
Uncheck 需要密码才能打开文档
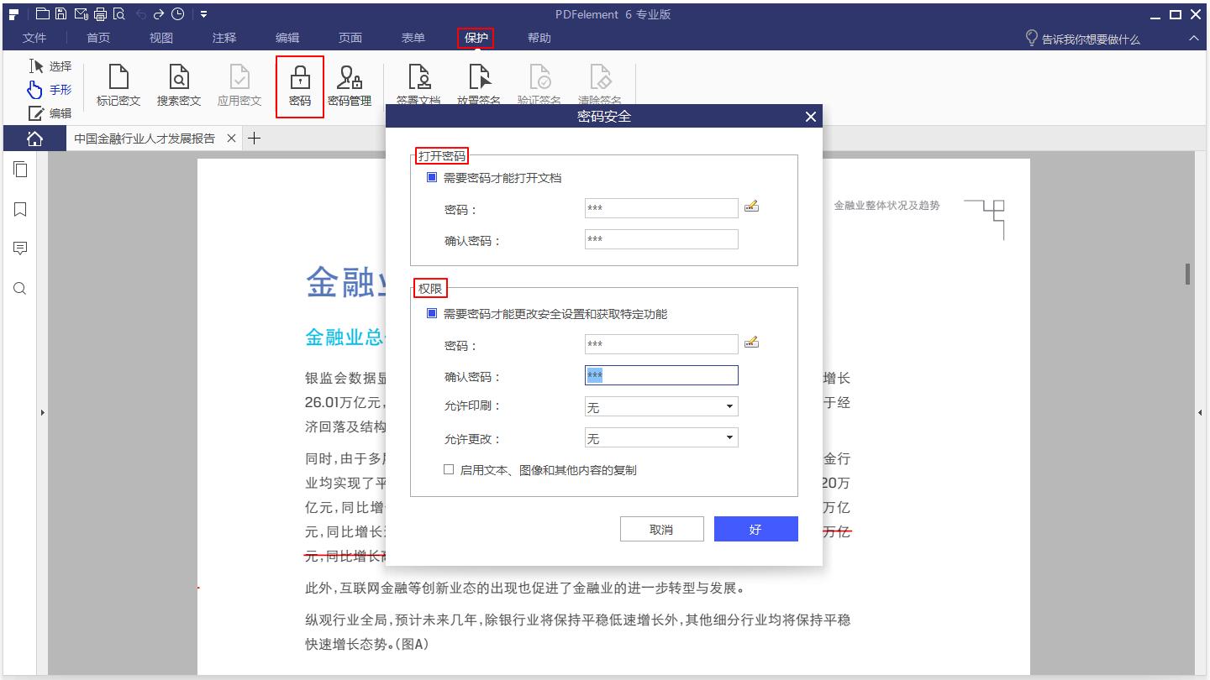[x=431, y=177]
